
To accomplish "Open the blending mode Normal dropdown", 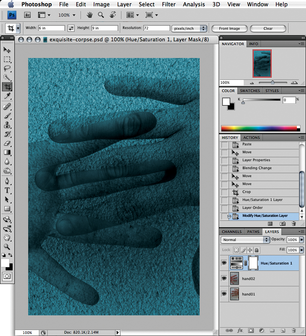I will [245, 240].
